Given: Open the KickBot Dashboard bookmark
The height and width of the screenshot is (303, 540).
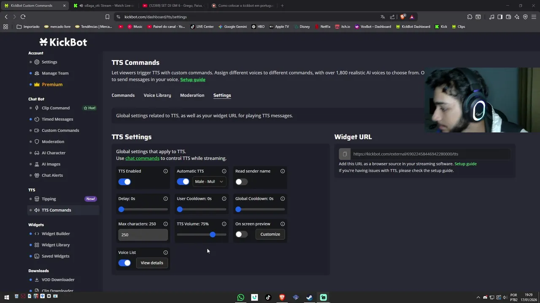Looking at the screenshot, I should point(413,27).
